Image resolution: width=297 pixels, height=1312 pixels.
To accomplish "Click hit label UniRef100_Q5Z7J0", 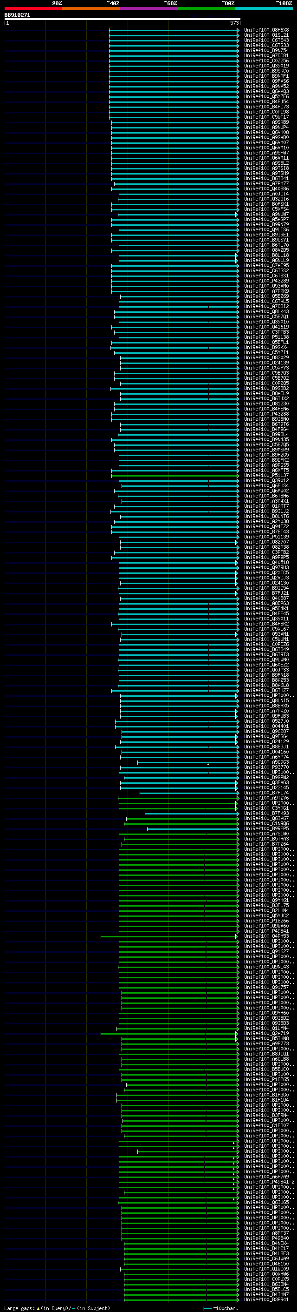I will tap(266, 720).
